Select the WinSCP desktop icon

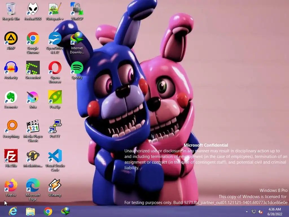pyautogui.click(x=77, y=11)
